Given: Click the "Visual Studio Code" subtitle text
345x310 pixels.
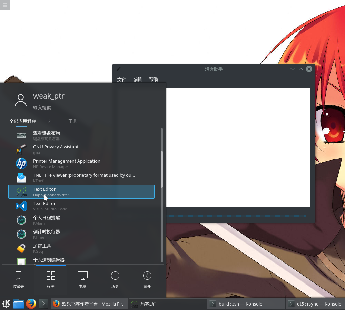Looking at the screenshot, I should tap(50, 209).
